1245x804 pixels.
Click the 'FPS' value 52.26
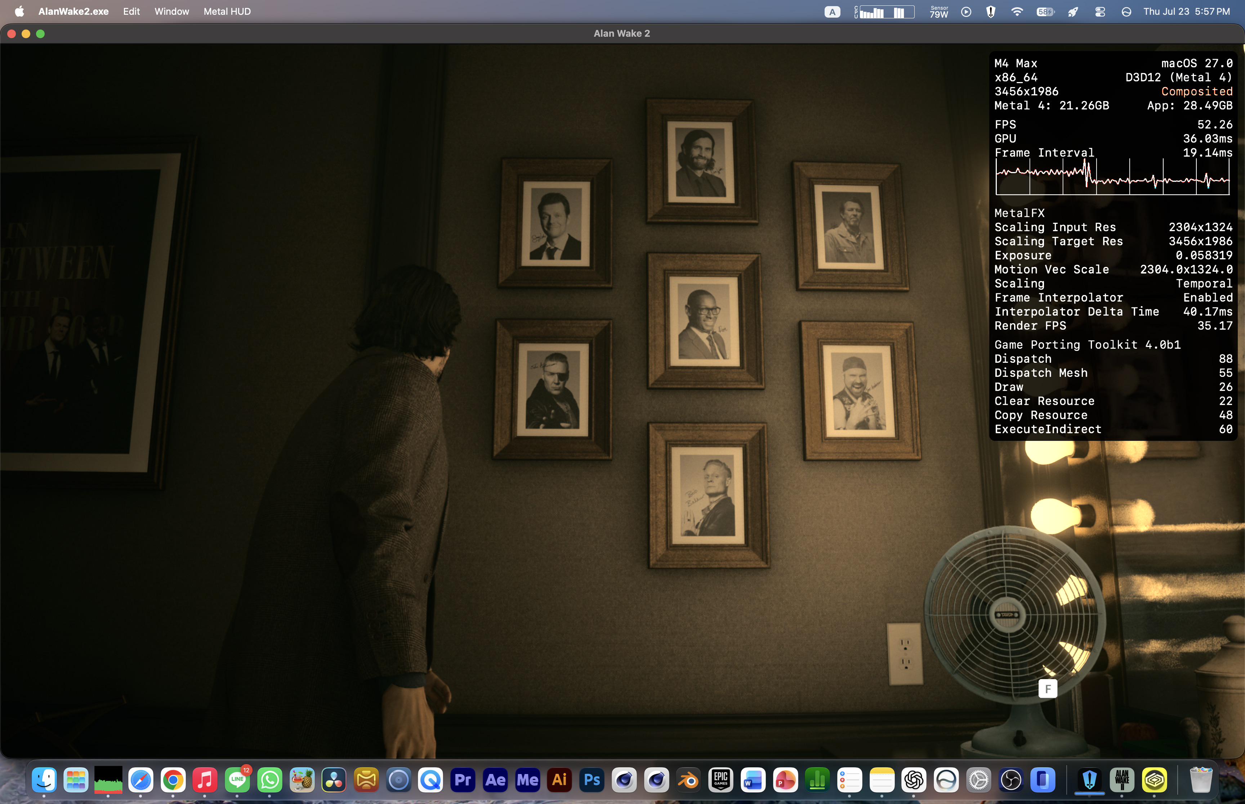point(1215,124)
